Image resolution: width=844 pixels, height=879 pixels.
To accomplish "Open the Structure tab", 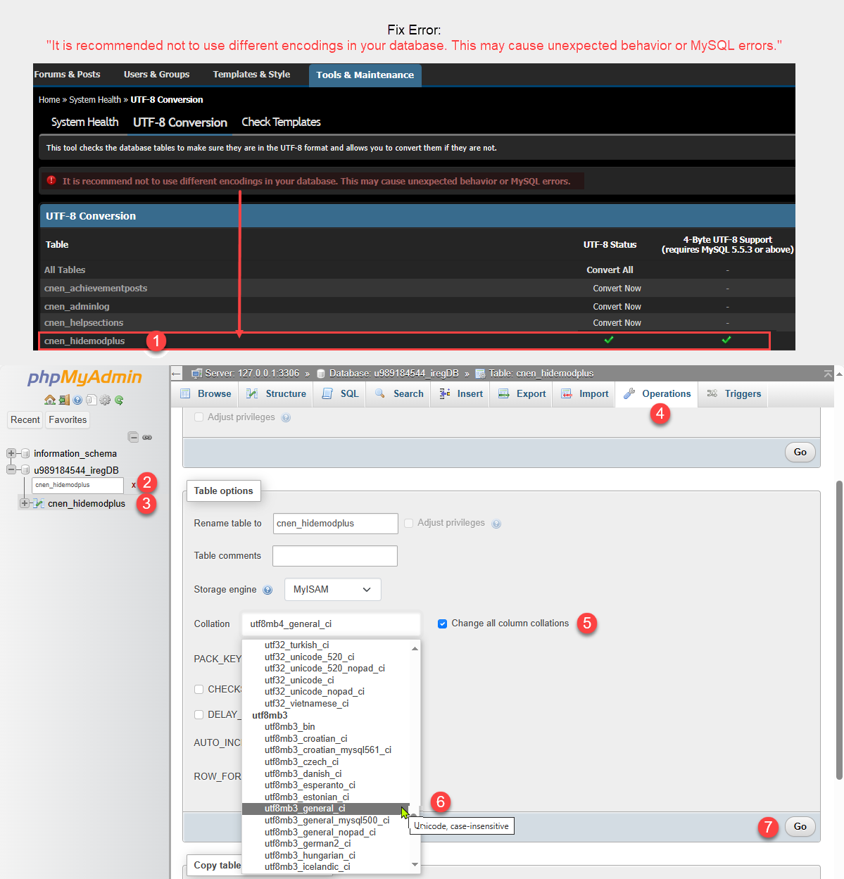I will (x=275, y=394).
